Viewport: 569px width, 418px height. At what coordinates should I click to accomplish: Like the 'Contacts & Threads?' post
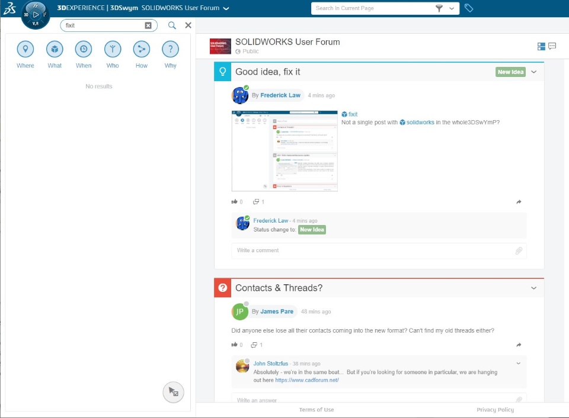pos(235,345)
